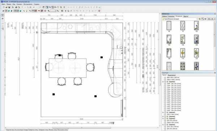217x131 pixels.
Task: Click the Undo arrow icon
Action: [x=34, y=7]
